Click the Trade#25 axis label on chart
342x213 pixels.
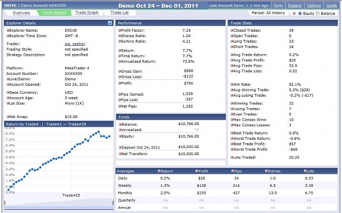[x=71, y=195]
